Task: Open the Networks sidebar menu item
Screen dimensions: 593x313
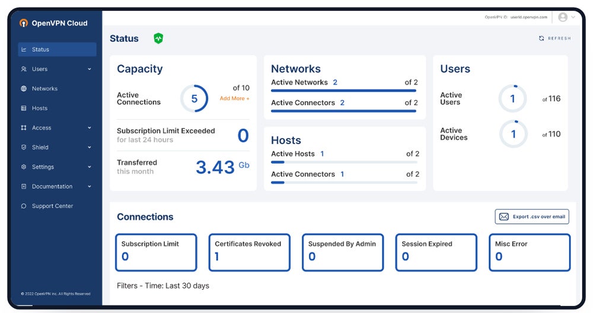Action: [x=45, y=89]
